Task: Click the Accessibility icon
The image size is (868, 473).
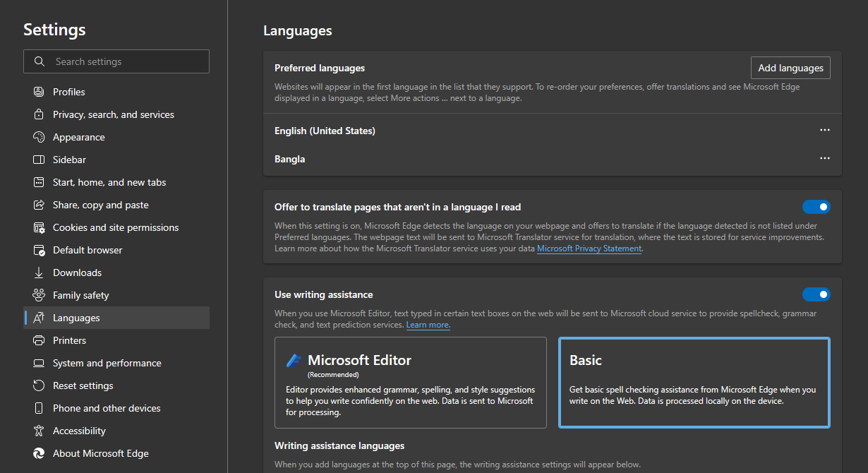Action: (x=39, y=431)
